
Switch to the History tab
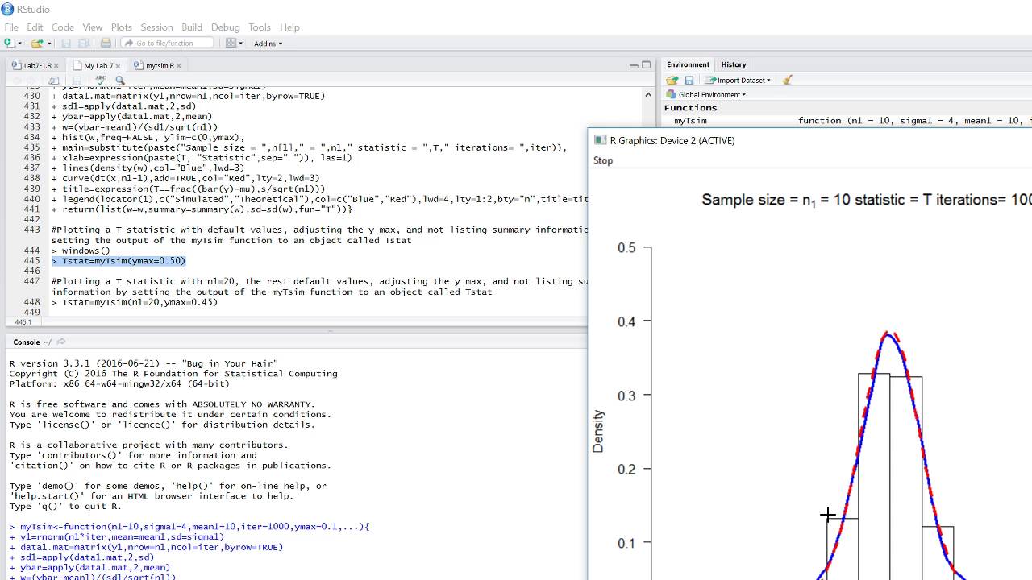pyautogui.click(x=733, y=64)
